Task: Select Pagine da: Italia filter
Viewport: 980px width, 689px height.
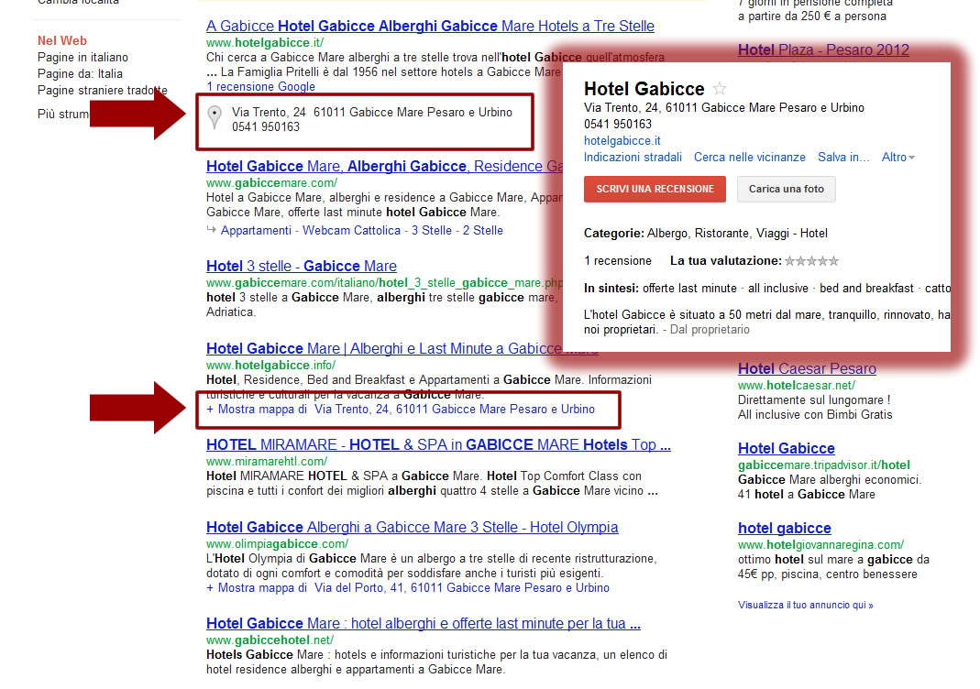Action: (x=80, y=73)
